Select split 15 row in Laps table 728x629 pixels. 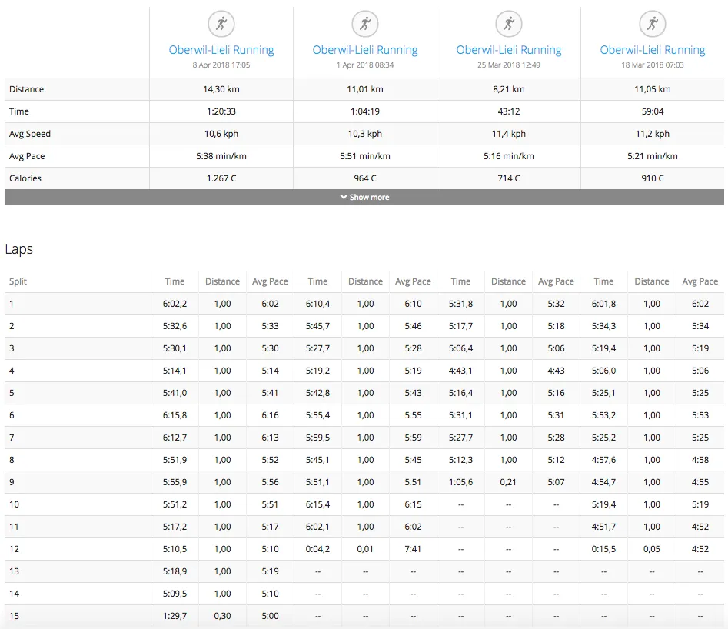(15, 616)
